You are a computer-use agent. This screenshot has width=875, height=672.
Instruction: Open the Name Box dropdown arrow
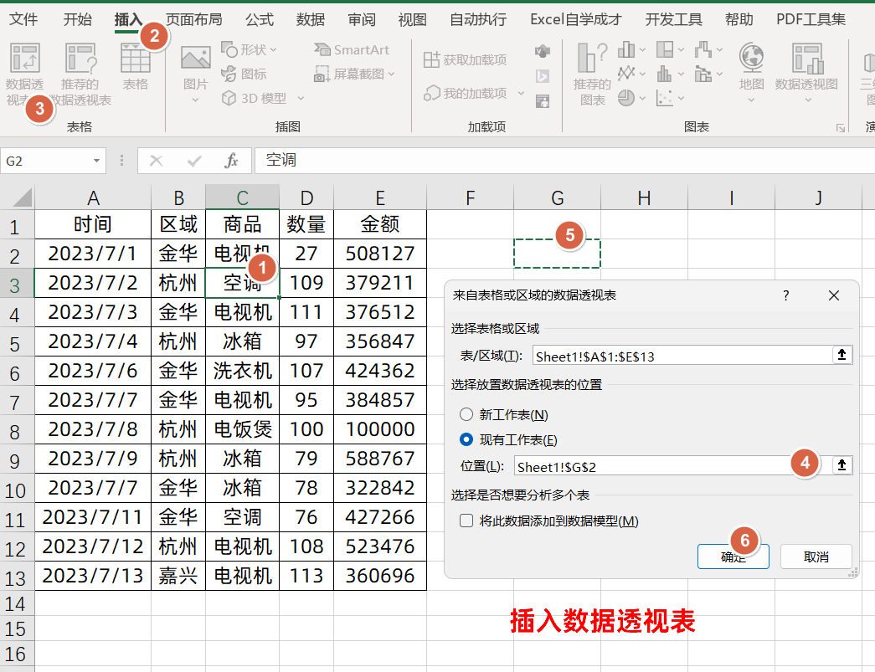click(x=96, y=161)
